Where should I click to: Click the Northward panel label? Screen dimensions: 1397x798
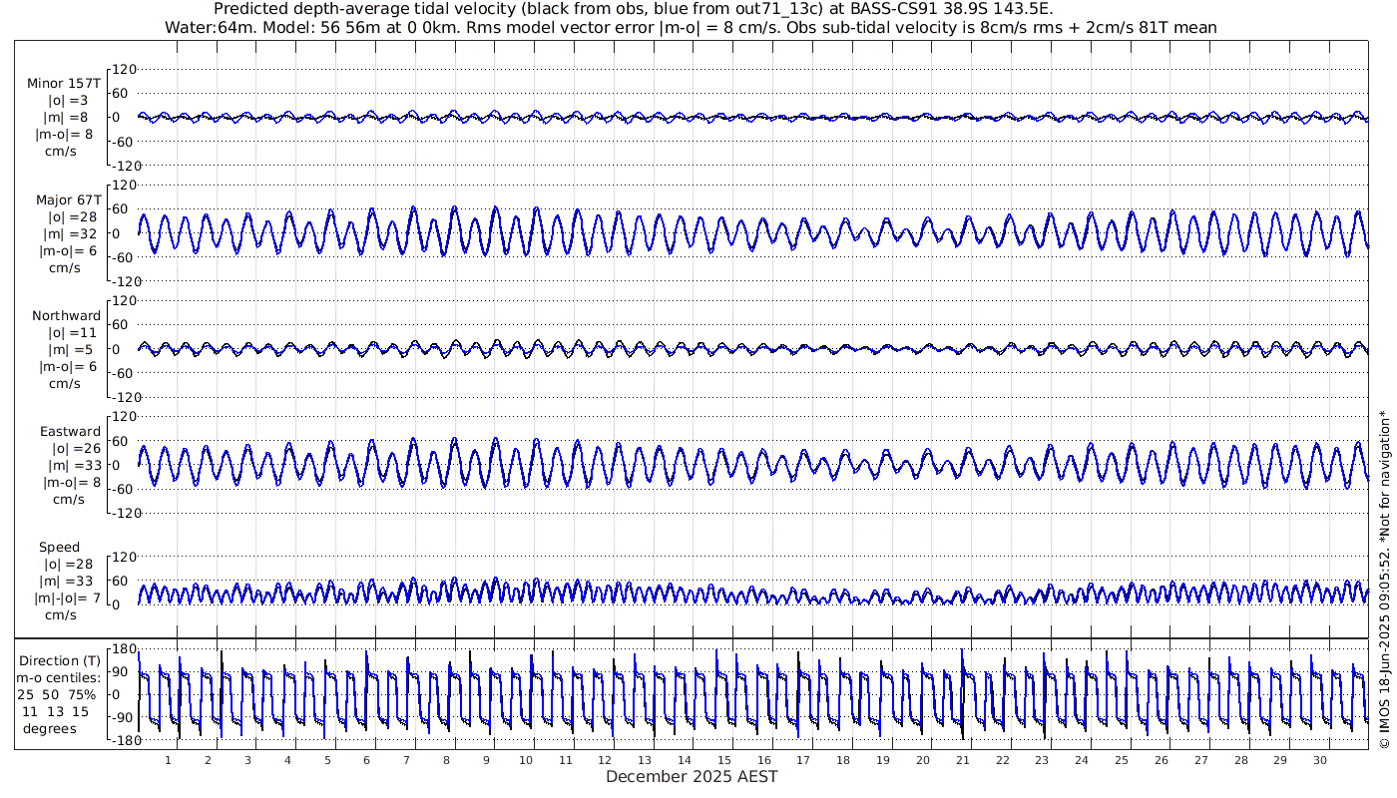[x=66, y=316]
